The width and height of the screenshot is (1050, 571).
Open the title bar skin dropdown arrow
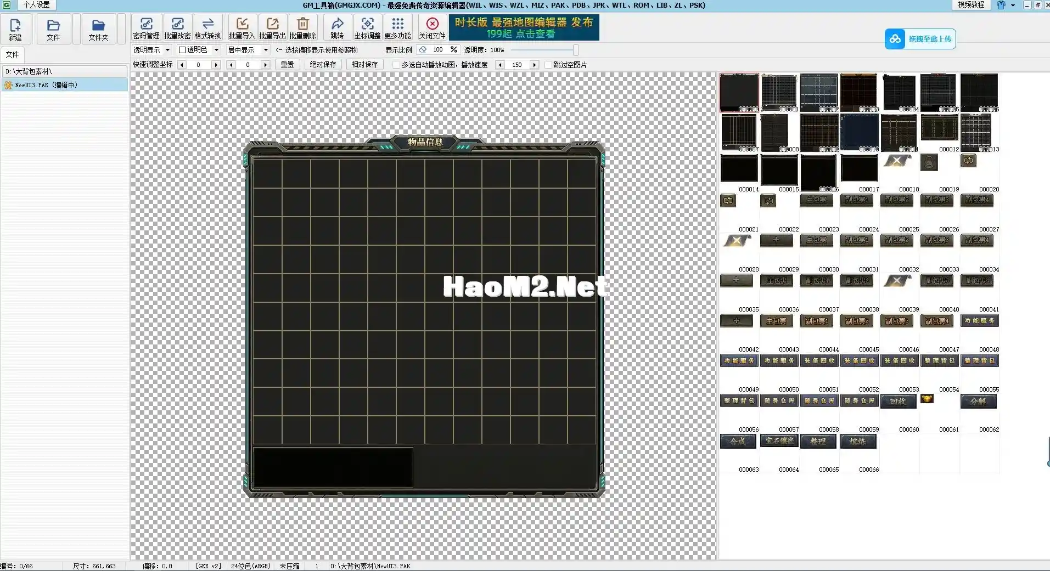[x=1013, y=5]
